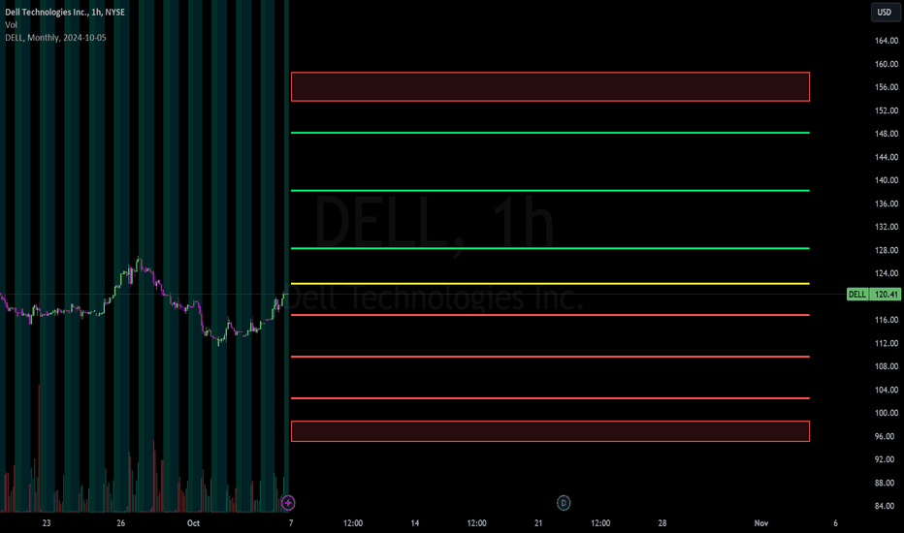Click the 'Nov' label on time axis
This screenshot has width=904, height=533.
761,523
